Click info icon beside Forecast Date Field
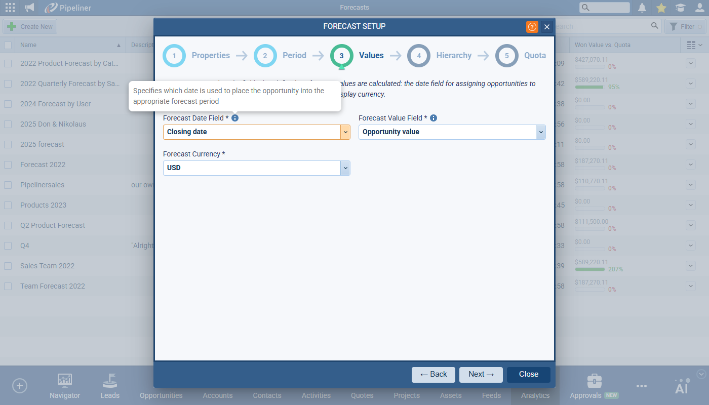 click(x=235, y=118)
